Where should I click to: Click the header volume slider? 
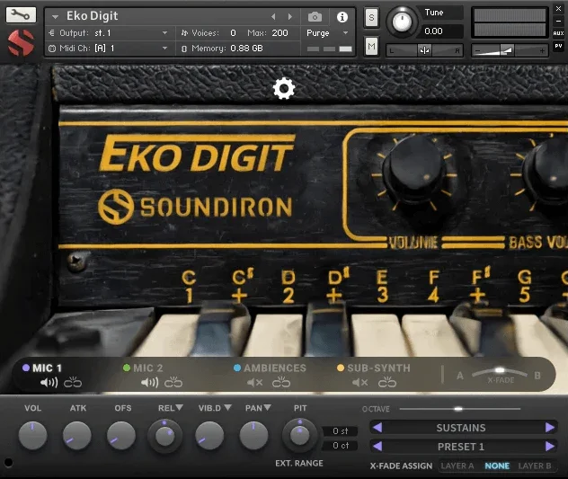coord(510,50)
